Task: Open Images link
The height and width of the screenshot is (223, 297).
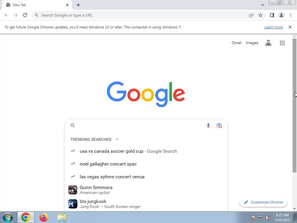Action: pyautogui.click(x=252, y=43)
